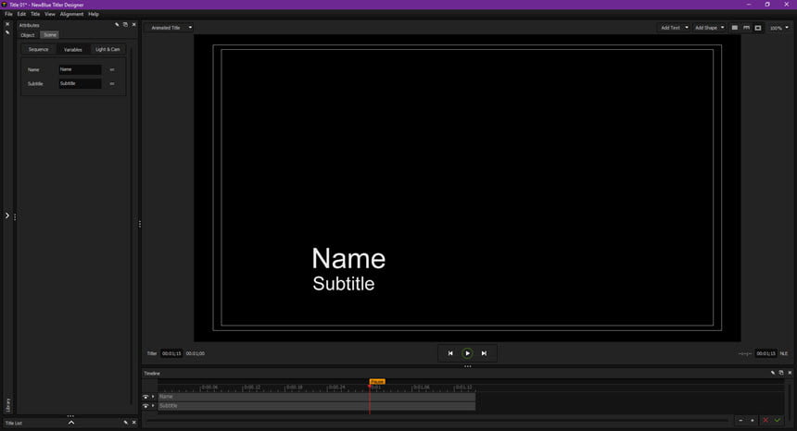Click the timeline ruler at 0:00:12
Viewport: 797px width, 431px height.
click(x=251, y=388)
